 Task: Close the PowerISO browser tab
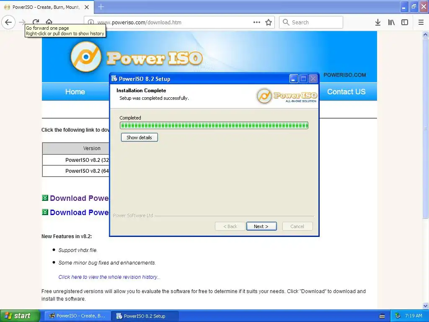pos(86,7)
